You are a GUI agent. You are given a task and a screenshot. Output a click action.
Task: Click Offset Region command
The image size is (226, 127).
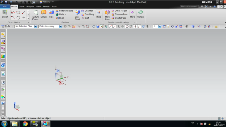pos(119,11)
